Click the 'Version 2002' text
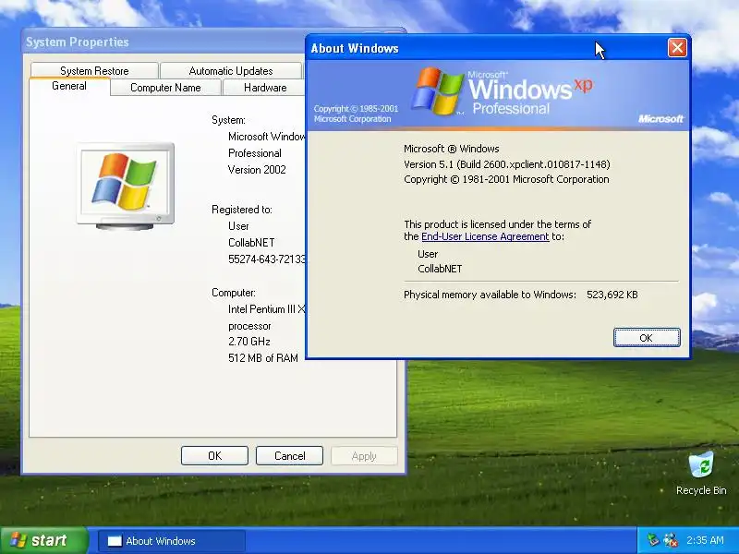Viewport: 739px width, 554px height. (257, 170)
